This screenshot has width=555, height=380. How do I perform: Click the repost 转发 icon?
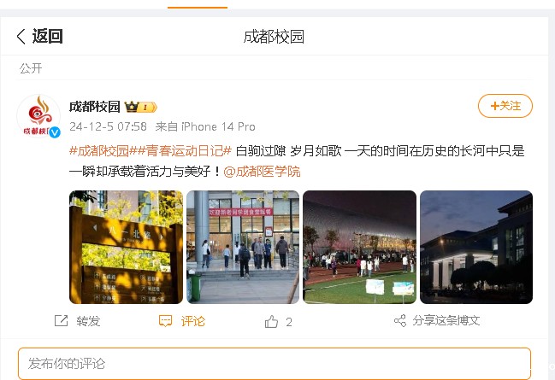click(x=61, y=321)
